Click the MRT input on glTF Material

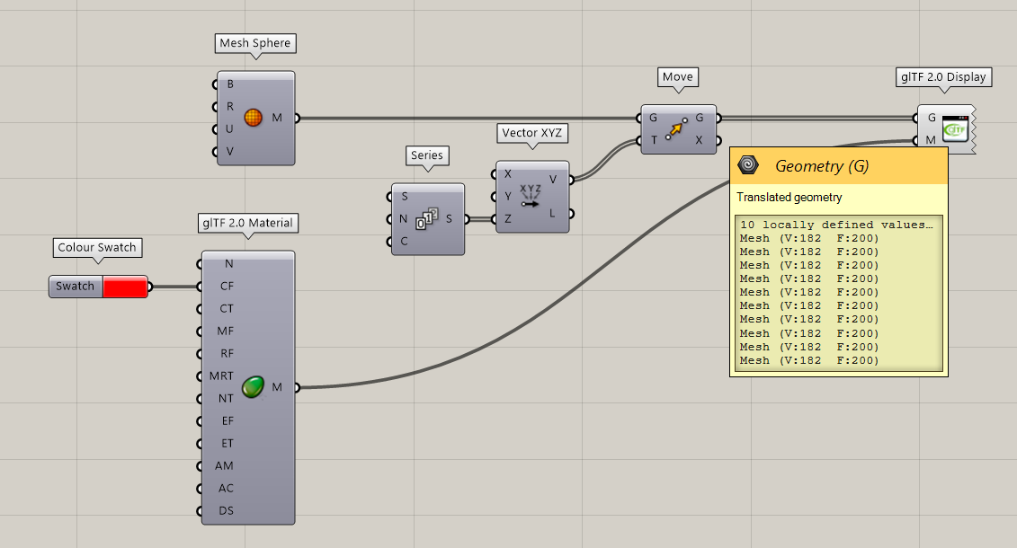tap(223, 376)
